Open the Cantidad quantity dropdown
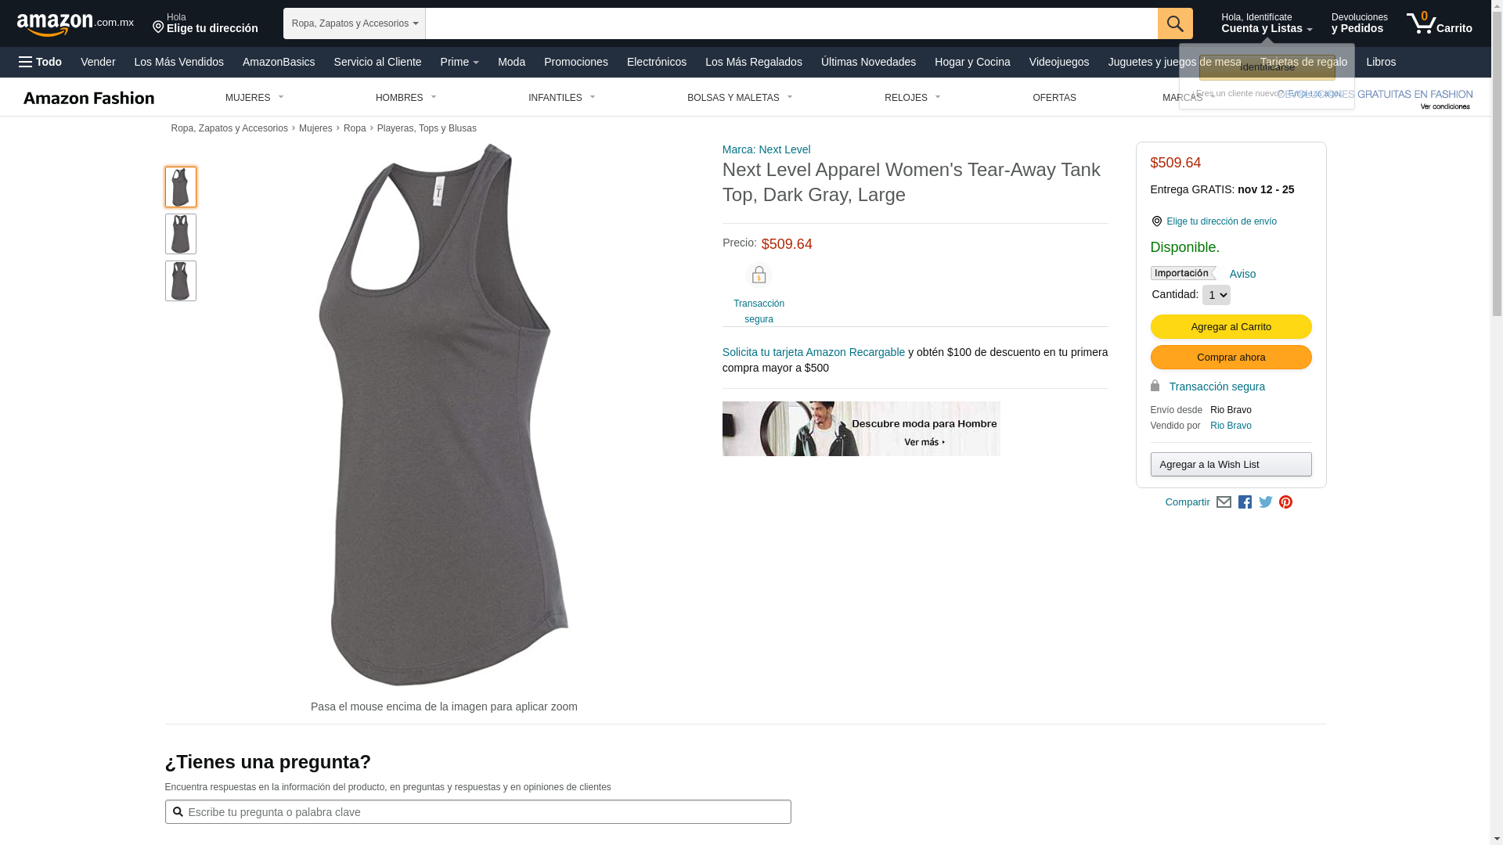The height and width of the screenshot is (845, 1503). (x=1216, y=295)
